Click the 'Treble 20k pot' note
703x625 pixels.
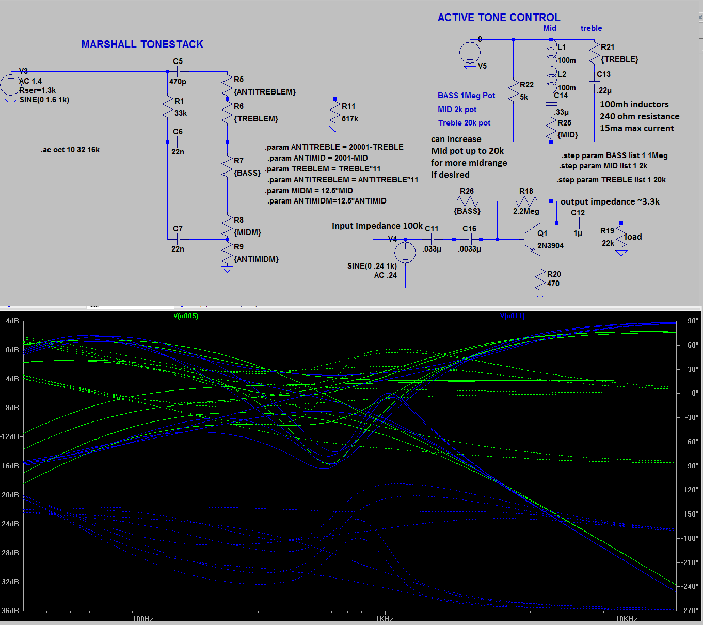[465, 123]
